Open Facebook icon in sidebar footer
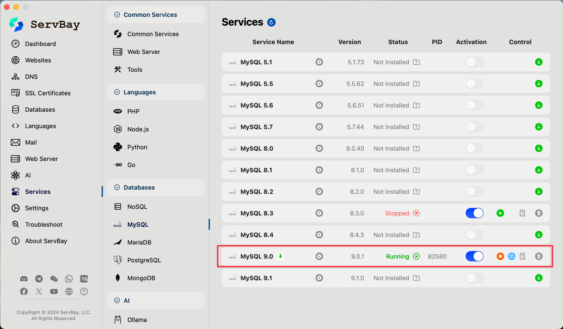The image size is (563, 329). pos(24,292)
